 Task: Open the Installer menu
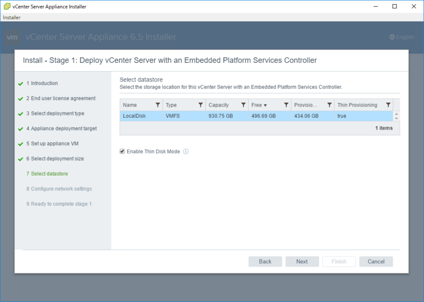[12, 17]
